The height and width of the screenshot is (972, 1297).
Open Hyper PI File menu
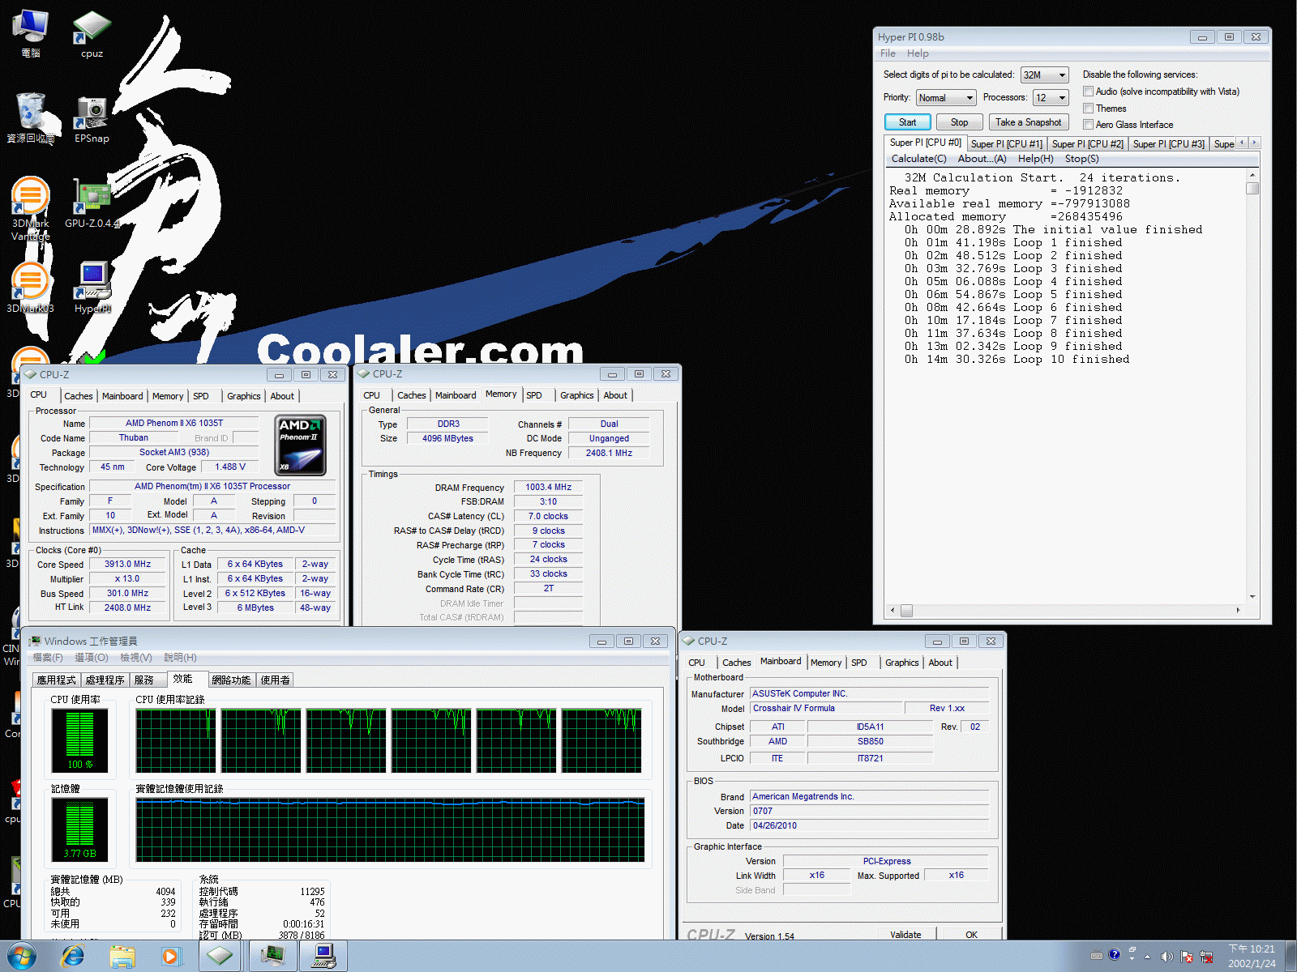click(888, 53)
